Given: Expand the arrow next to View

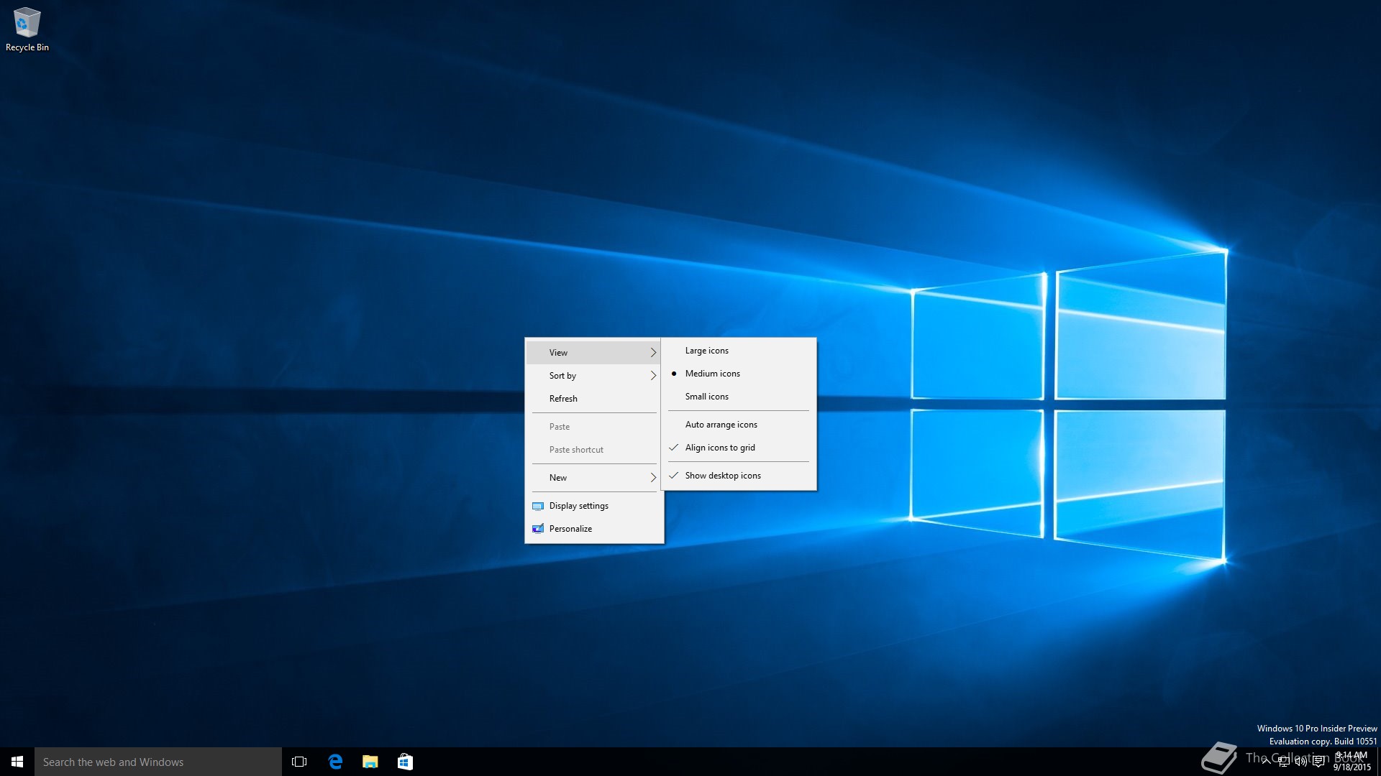Looking at the screenshot, I should pyautogui.click(x=653, y=352).
